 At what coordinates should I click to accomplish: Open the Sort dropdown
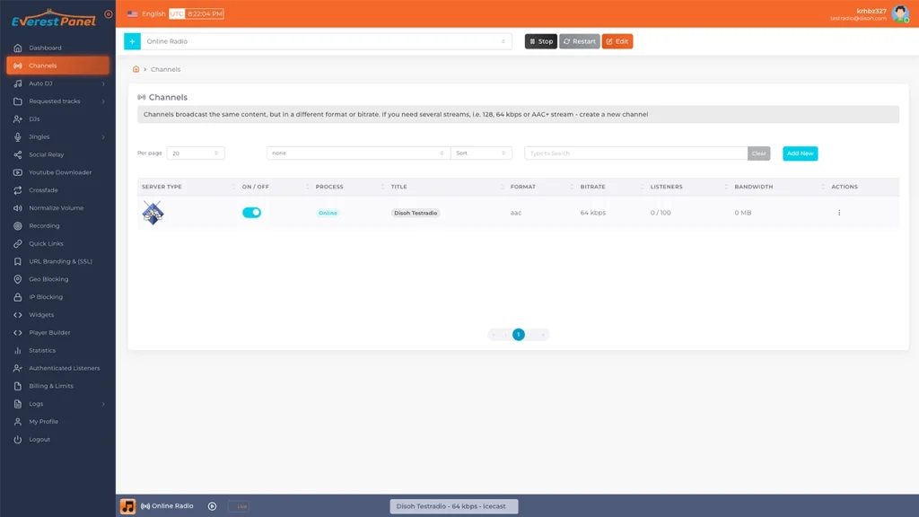click(481, 153)
